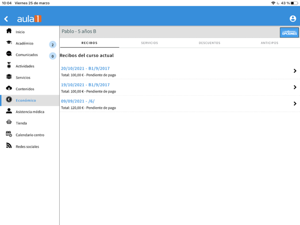Switch to the Servicios tab

click(149, 43)
